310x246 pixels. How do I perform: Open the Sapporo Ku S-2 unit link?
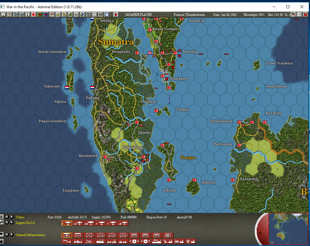click(x=25, y=223)
